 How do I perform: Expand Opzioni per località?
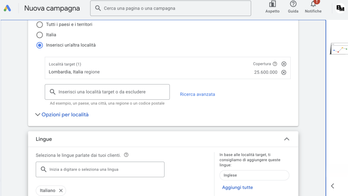click(62, 115)
